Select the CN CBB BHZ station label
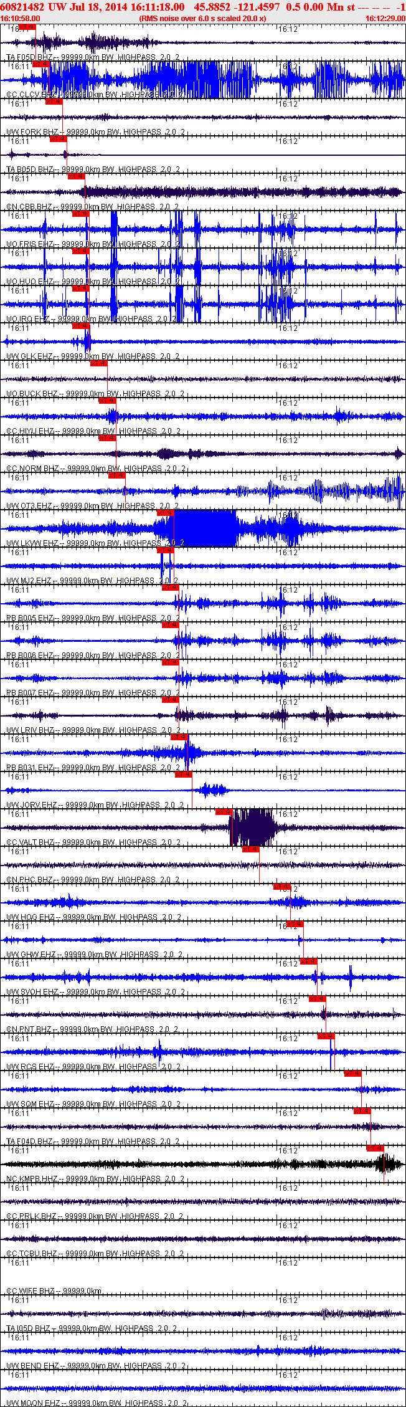Viewport: 406px width, 1407px height. pyautogui.click(x=30, y=207)
